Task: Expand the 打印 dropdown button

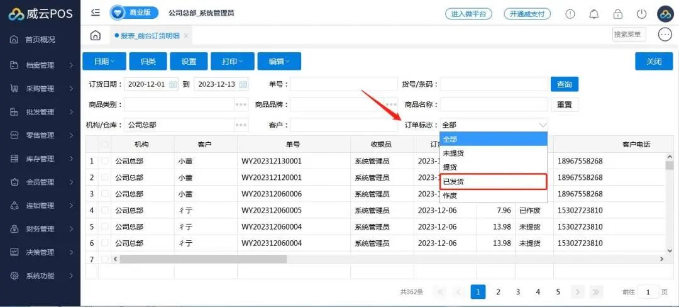Action: pos(233,61)
